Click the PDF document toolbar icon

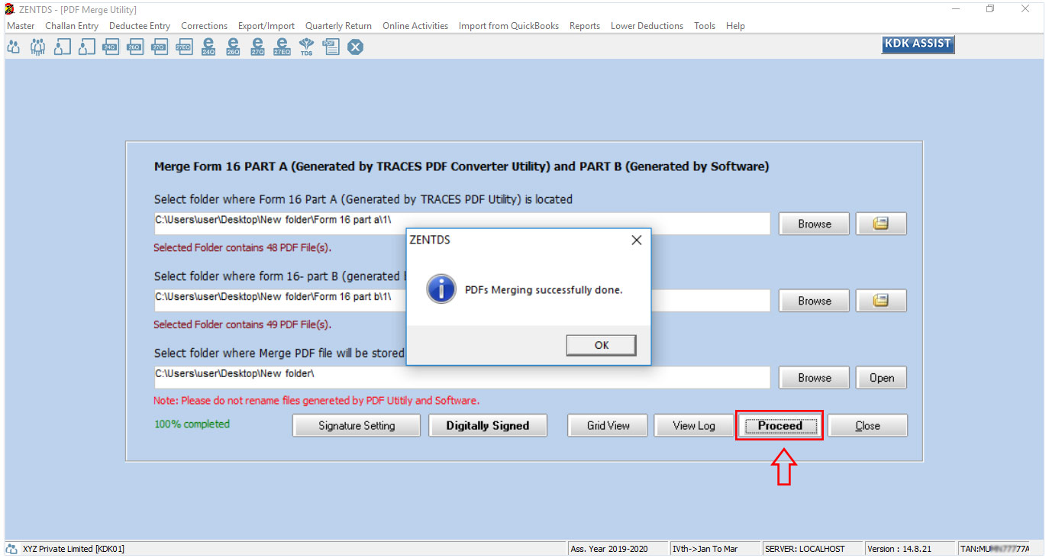[331, 47]
